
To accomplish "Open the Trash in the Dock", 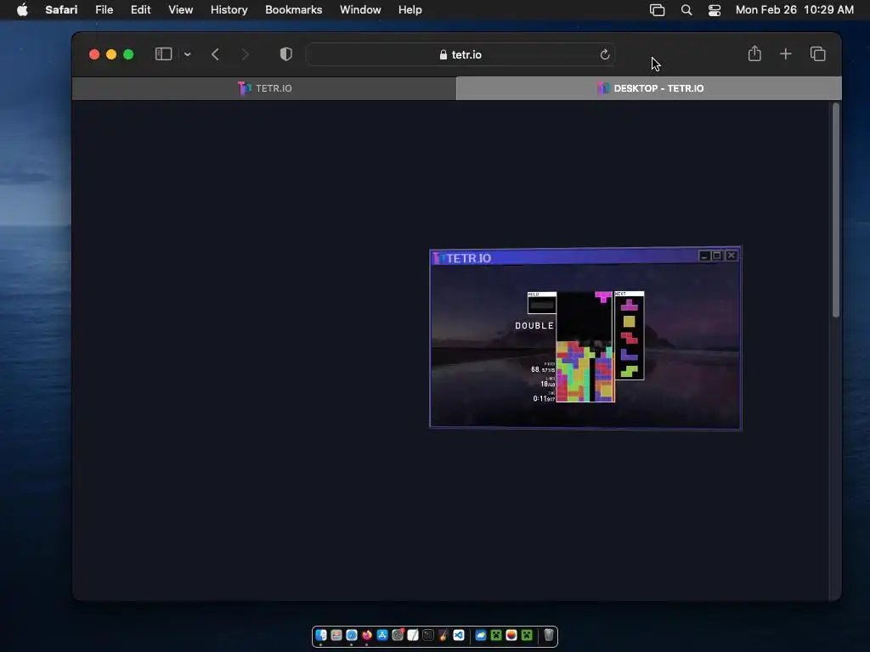I will coord(549,635).
